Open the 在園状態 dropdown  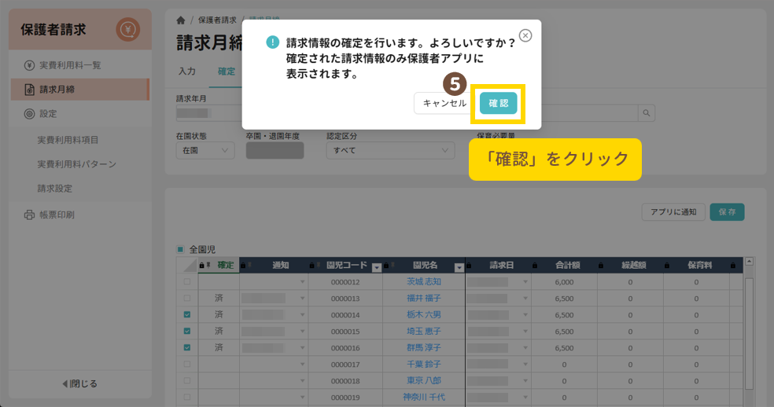point(205,149)
